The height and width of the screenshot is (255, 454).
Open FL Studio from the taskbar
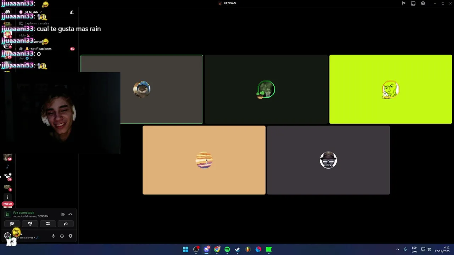click(x=248, y=249)
